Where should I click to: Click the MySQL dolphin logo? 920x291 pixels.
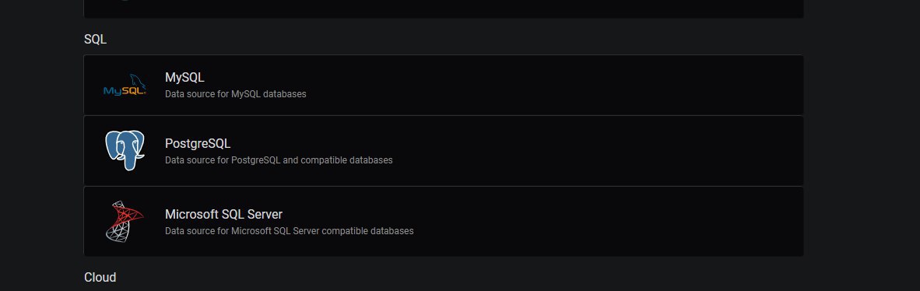coord(125,85)
